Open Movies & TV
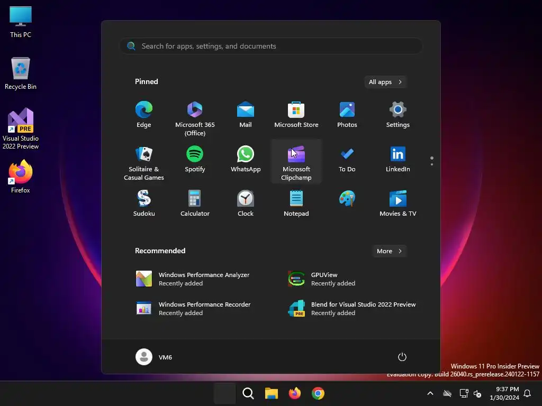Image resolution: width=542 pixels, height=406 pixels. pyautogui.click(x=398, y=204)
